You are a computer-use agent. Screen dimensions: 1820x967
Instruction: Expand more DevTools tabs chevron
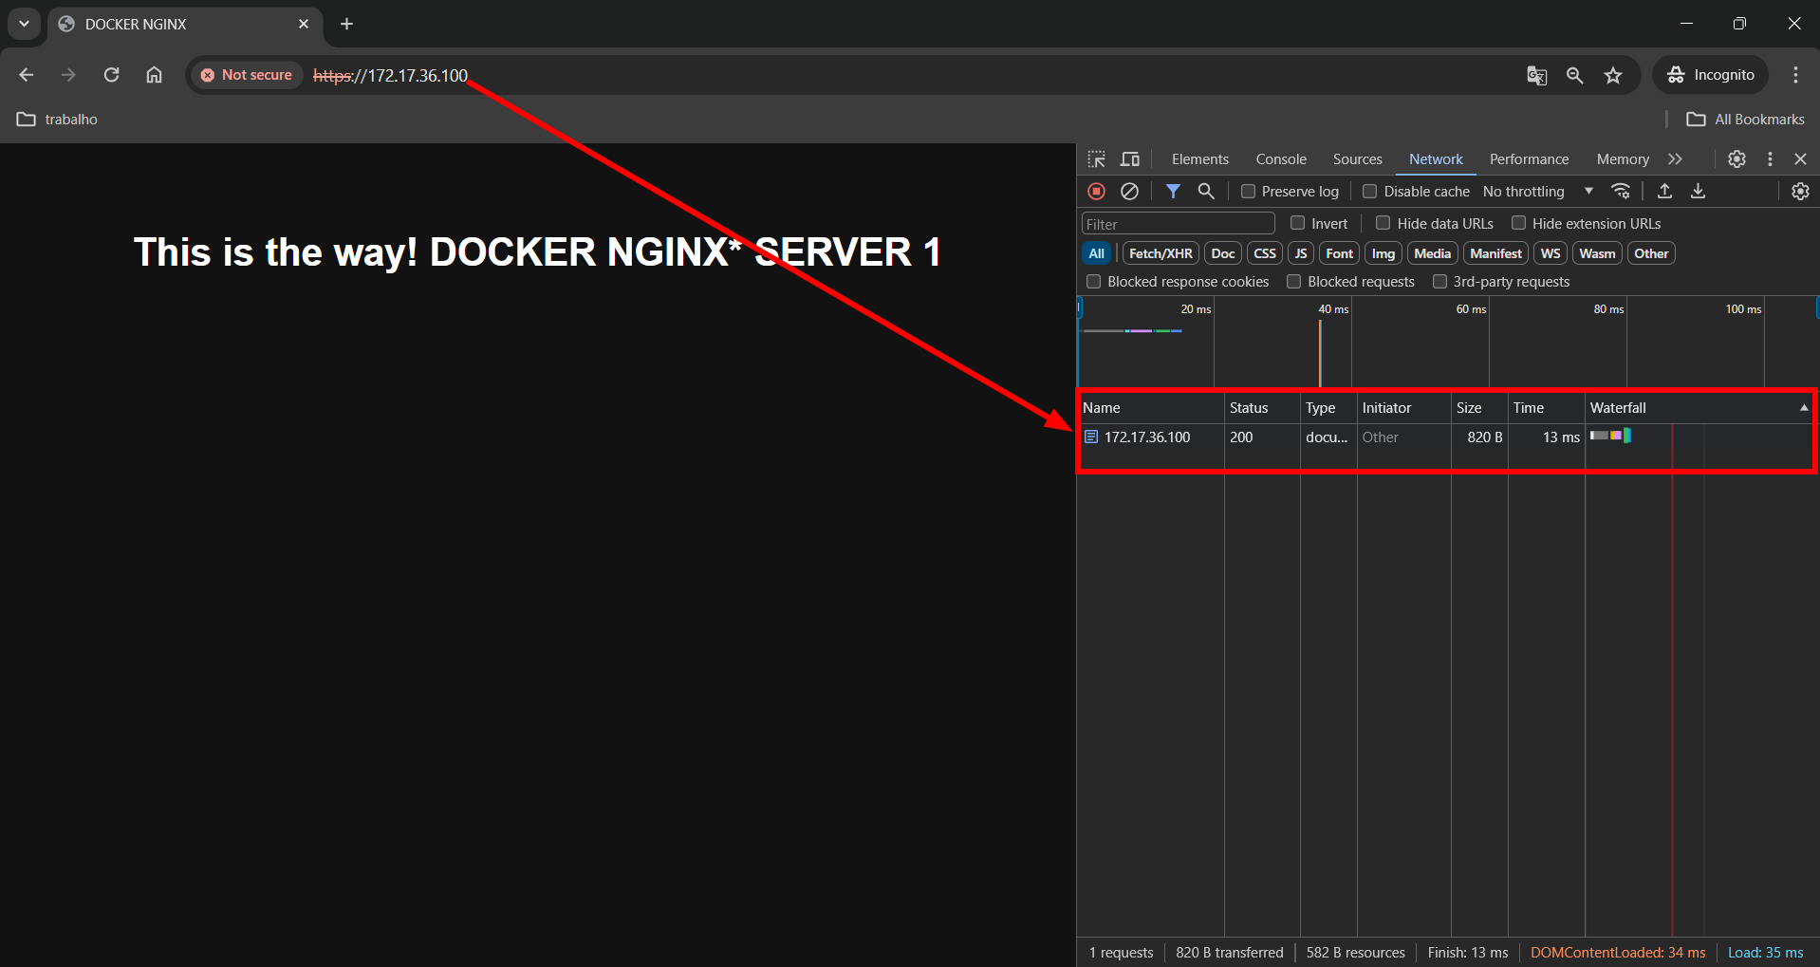coord(1675,159)
